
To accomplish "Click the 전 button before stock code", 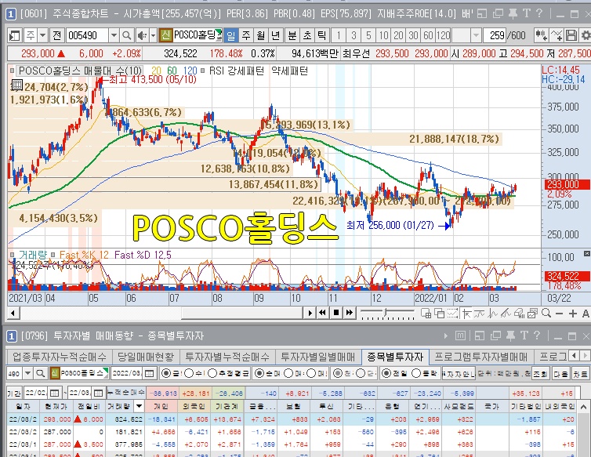I will click(x=57, y=36).
